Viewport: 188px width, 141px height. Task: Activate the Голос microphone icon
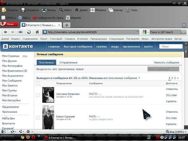pyautogui.click(x=128, y=10)
